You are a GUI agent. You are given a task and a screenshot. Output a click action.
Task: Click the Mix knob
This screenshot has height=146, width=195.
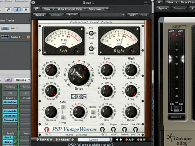pos(107,112)
